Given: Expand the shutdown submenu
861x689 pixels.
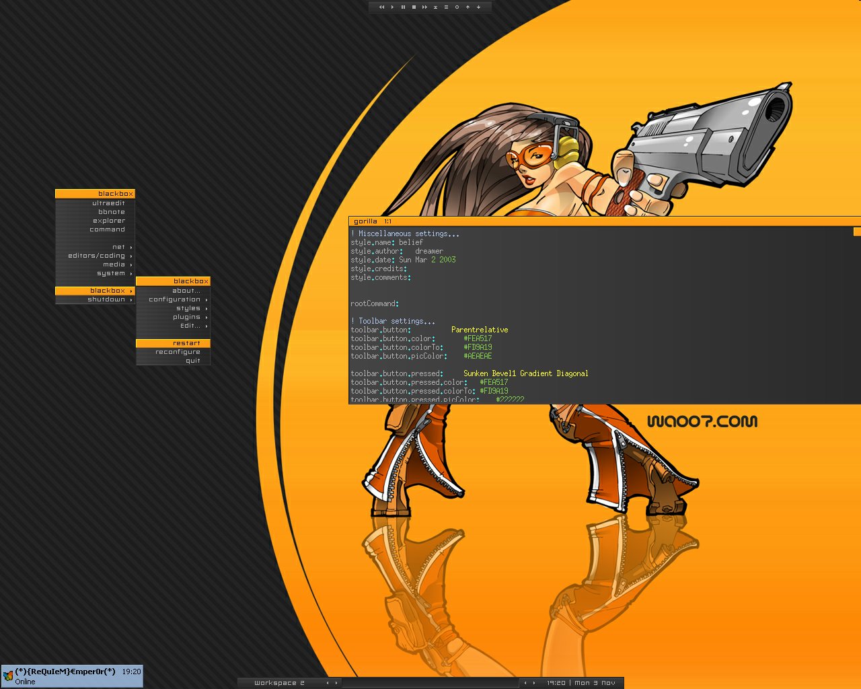Looking at the screenshot, I should [x=95, y=299].
